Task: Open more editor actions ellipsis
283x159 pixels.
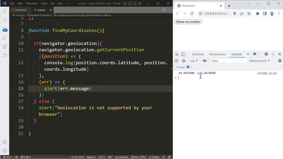Action: coord(169,10)
